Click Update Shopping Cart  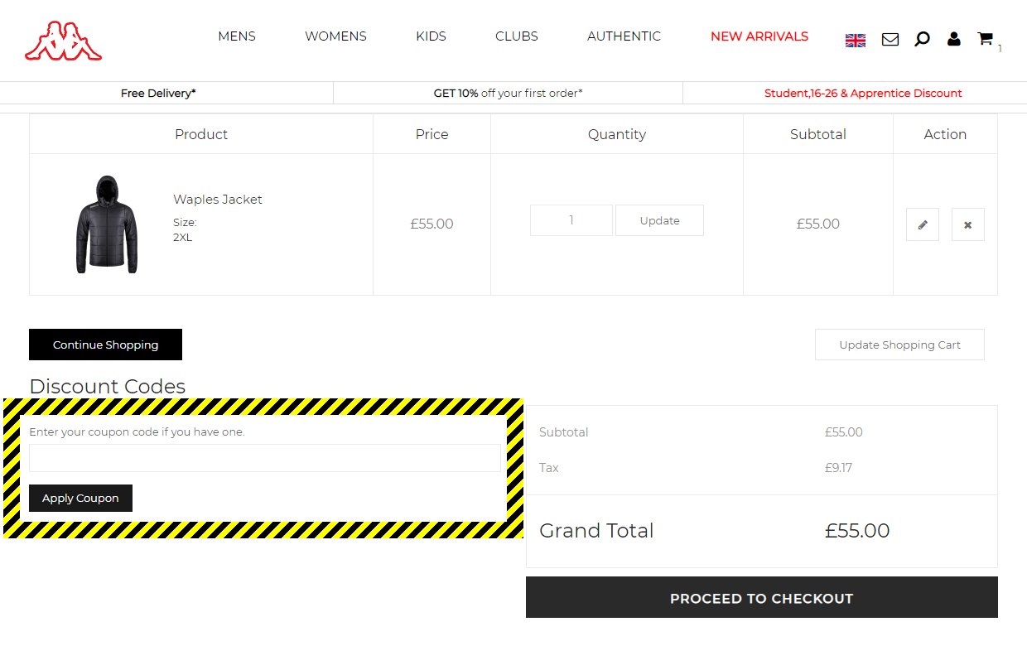(899, 345)
